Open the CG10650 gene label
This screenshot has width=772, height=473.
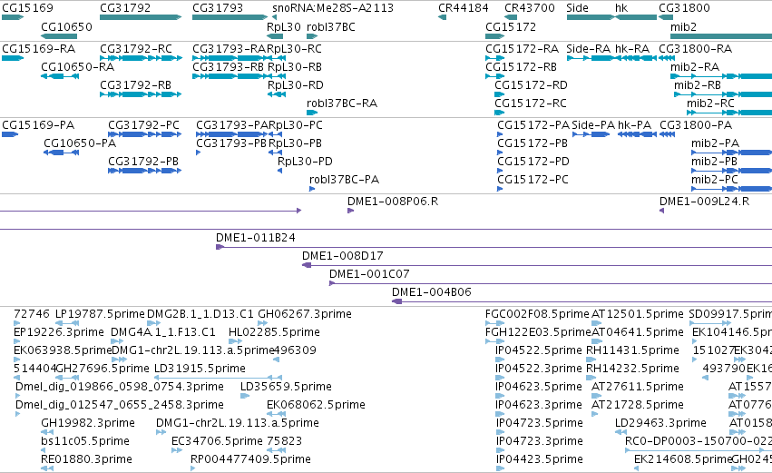(x=66, y=26)
